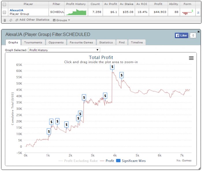
Task: Switch to the Tournaments tab
Action: [x=33, y=42]
